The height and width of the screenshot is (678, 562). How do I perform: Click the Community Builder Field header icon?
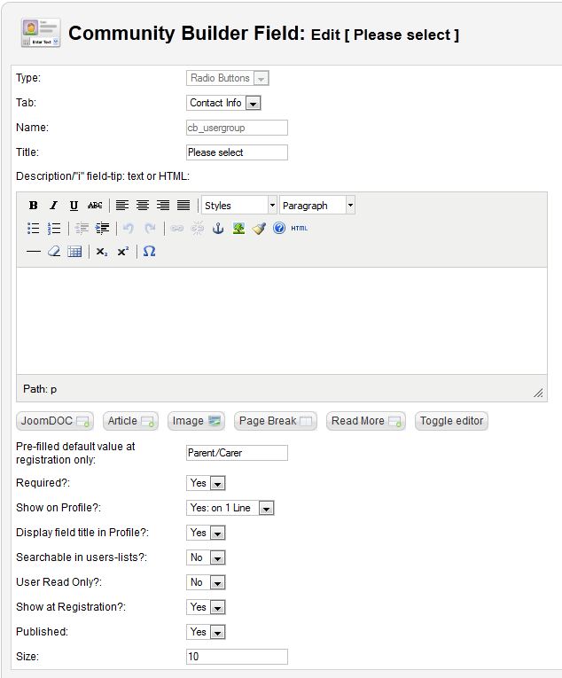[x=41, y=33]
